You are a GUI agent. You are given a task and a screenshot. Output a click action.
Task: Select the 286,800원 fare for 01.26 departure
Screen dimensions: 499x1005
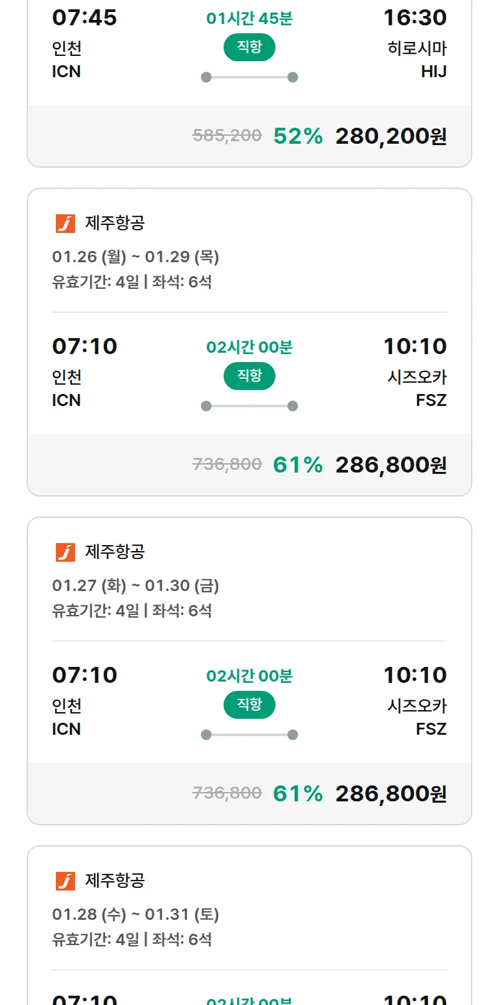[x=391, y=465]
